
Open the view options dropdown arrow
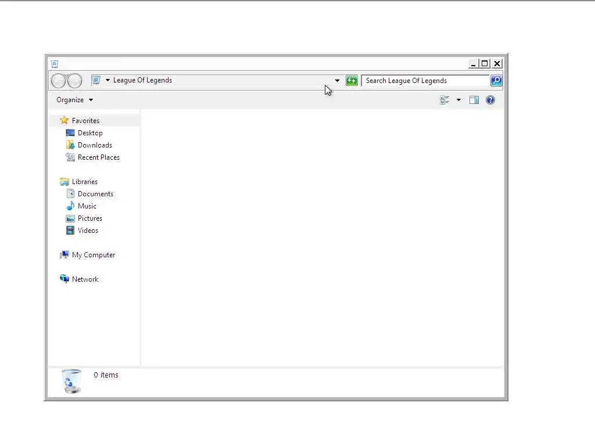[458, 100]
